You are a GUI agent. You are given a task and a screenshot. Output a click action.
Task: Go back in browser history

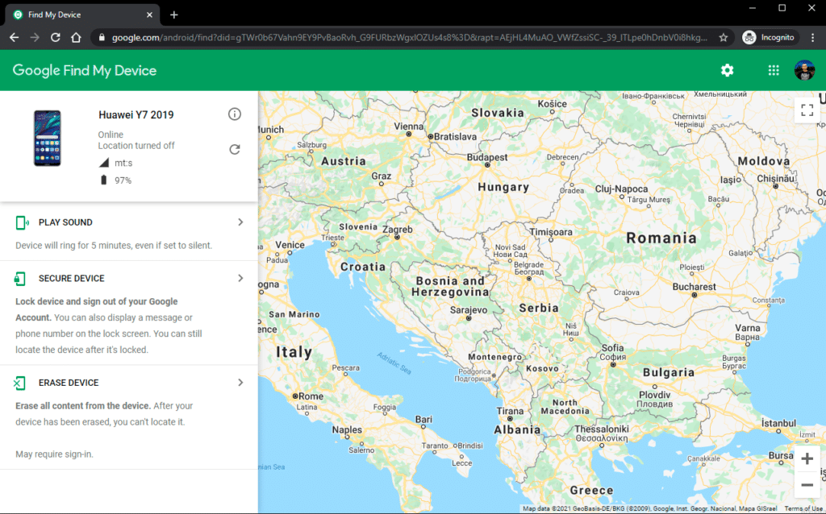(15, 37)
